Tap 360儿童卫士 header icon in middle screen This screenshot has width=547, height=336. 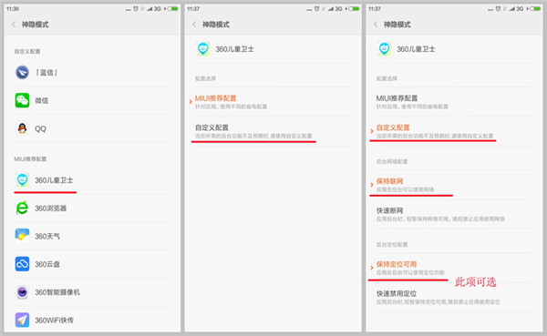pyautogui.click(x=203, y=49)
